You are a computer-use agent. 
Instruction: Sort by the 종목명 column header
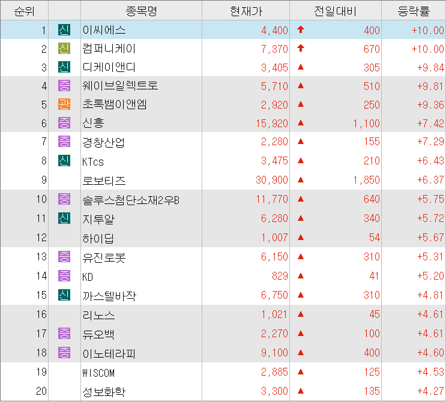(142, 11)
